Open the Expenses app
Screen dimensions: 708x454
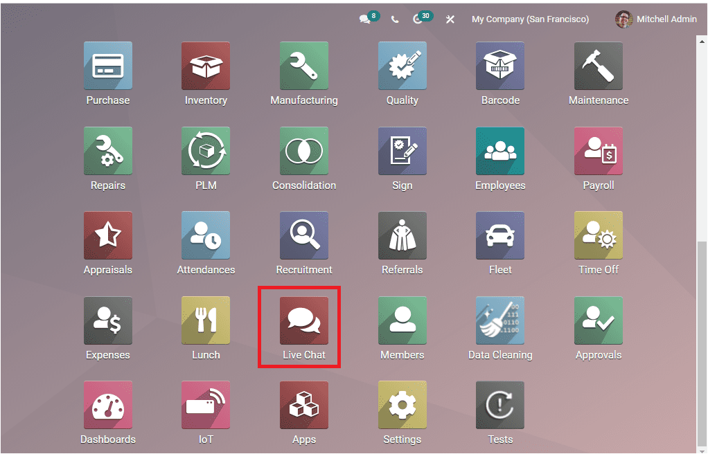tap(108, 320)
